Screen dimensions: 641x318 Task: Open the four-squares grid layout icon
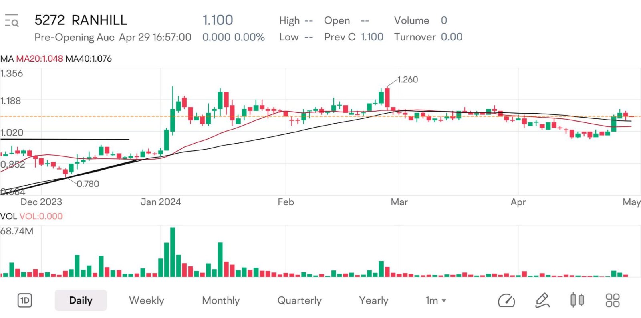613,300
